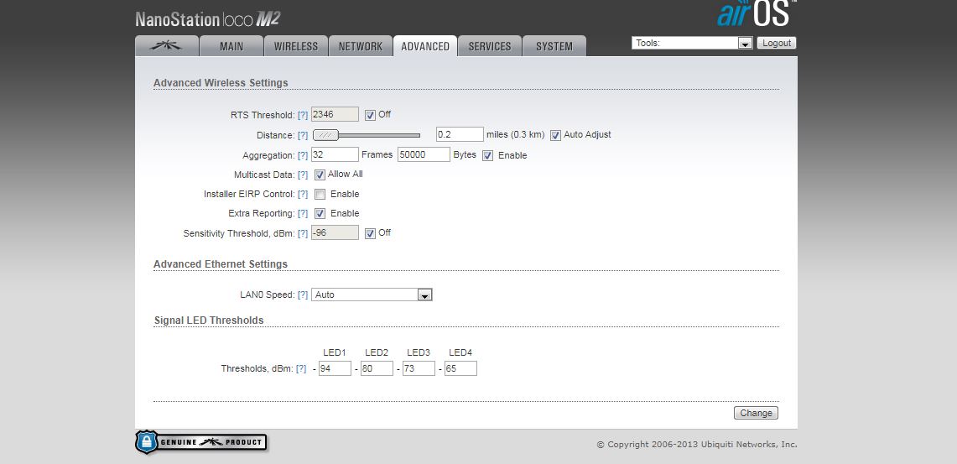The height and width of the screenshot is (464, 957).
Task: Open help link for Thresholds, dBm
Action: point(301,368)
